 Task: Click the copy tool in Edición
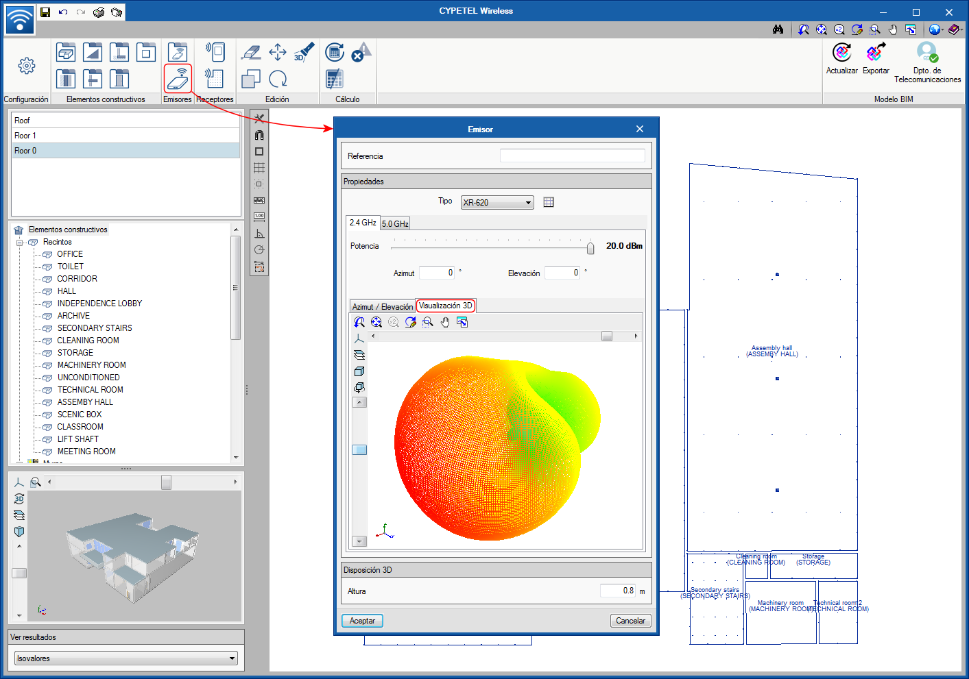[x=251, y=79]
